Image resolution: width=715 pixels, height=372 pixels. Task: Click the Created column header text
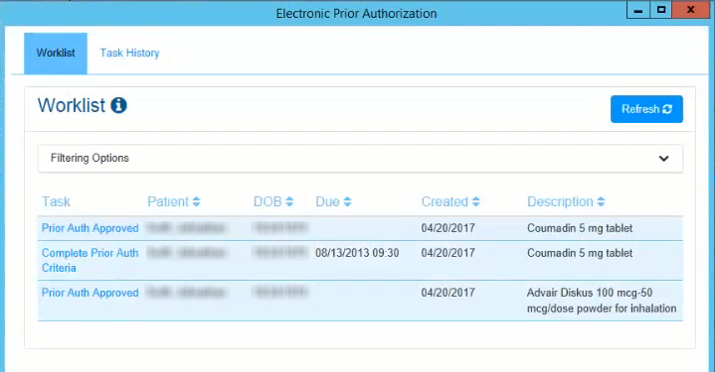point(445,202)
